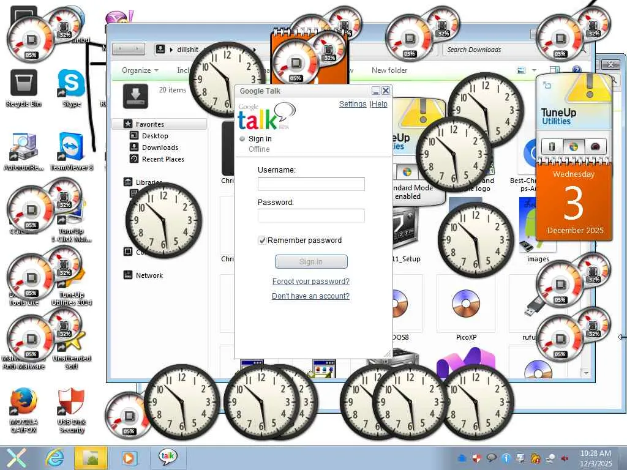627x470 pixels.
Task: Select Standard Mode button in fully visible TuneUp gadget
Action: [573, 147]
